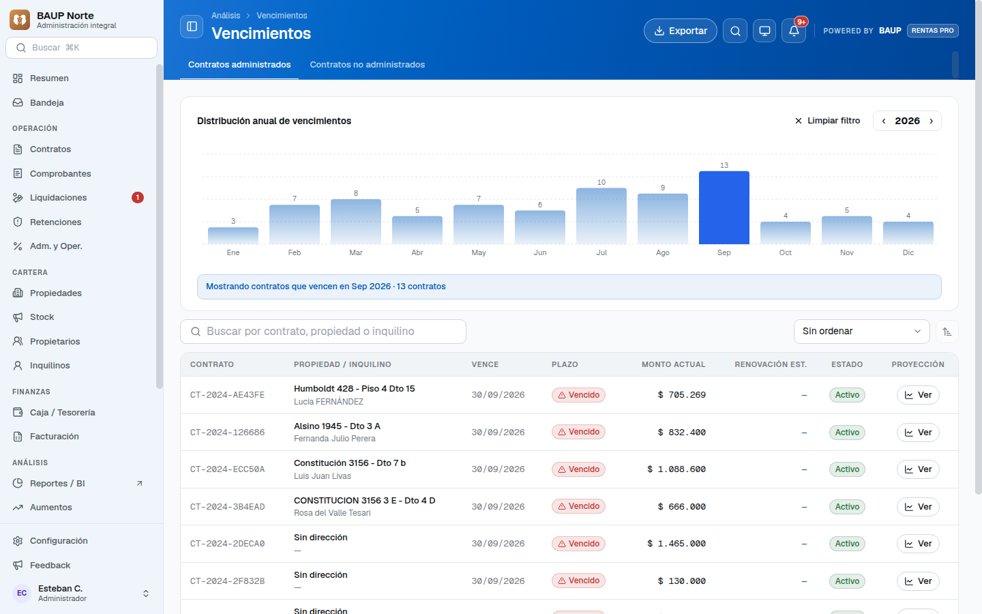Toggle sort direction icon beside Sin ordenar
Image resolution: width=982 pixels, height=614 pixels.
pyautogui.click(x=947, y=332)
